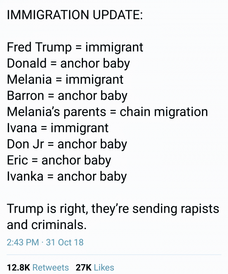Click the Donald = anchor baby line

[68, 64]
